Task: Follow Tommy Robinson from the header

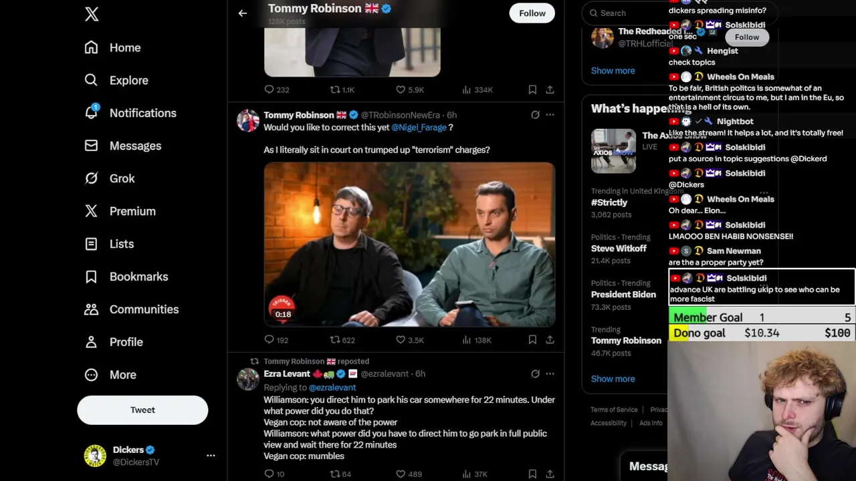Action: point(532,13)
